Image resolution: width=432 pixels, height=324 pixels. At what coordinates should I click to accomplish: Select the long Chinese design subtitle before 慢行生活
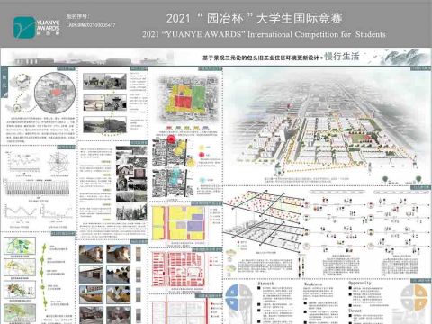261,58
